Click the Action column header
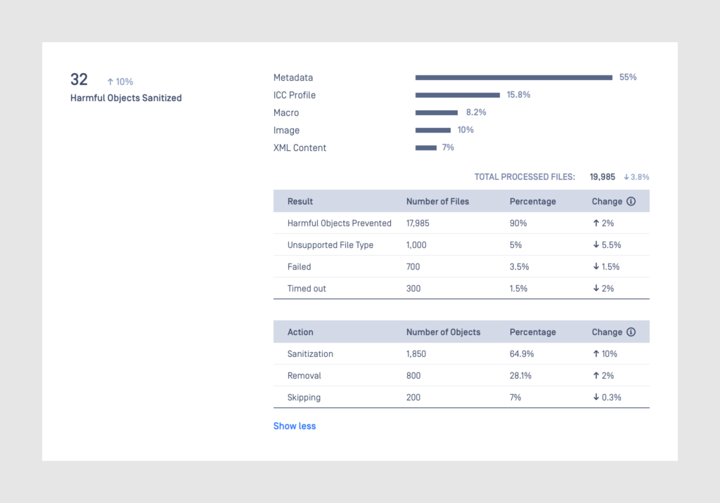 coord(300,332)
